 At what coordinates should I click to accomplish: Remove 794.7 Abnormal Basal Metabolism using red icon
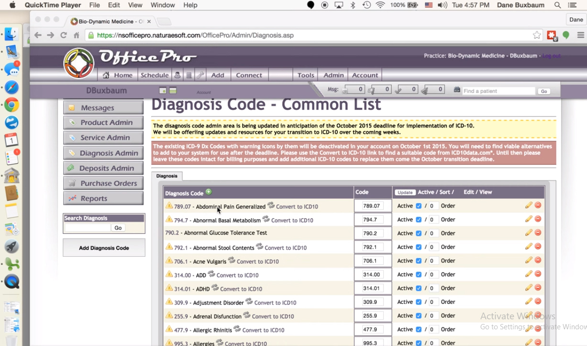coord(538,219)
